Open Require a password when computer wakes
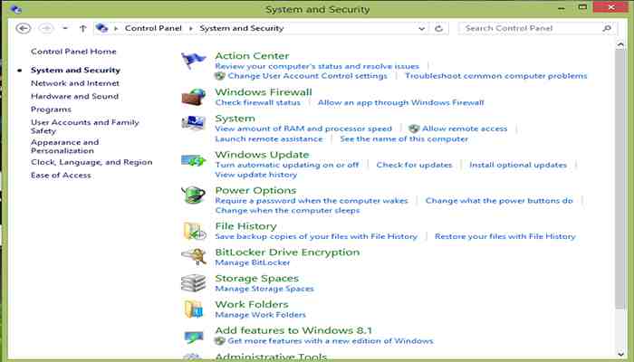Image resolution: width=634 pixels, height=362 pixels. tap(312, 201)
